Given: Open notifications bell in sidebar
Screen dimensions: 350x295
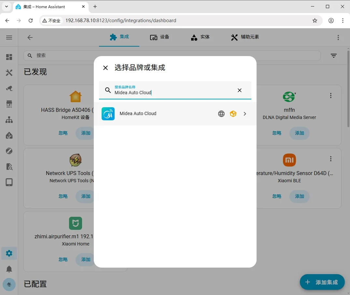Looking at the screenshot, I should pyautogui.click(x=9, y=269).
